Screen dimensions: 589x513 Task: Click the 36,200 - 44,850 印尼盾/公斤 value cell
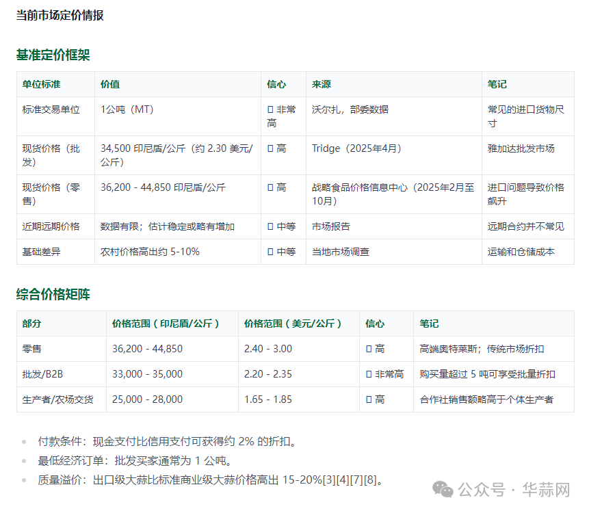coord(163,187)
